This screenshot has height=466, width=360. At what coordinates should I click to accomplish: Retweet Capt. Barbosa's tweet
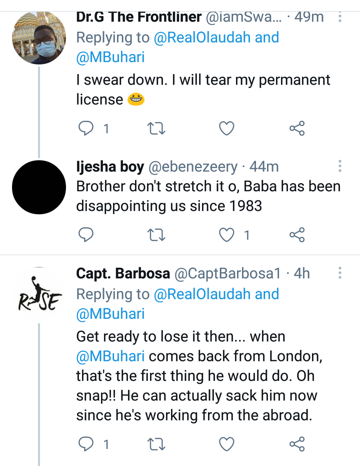(x=156, y=444)
